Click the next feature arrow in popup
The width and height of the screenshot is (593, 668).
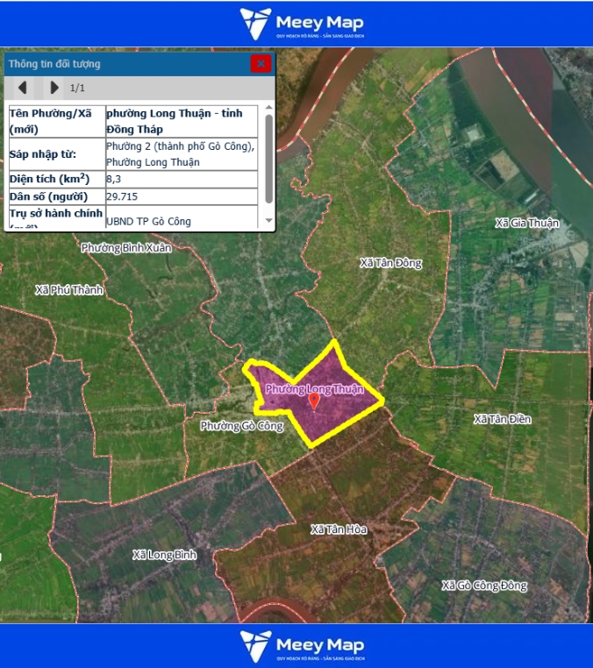(x=54, y=88)
